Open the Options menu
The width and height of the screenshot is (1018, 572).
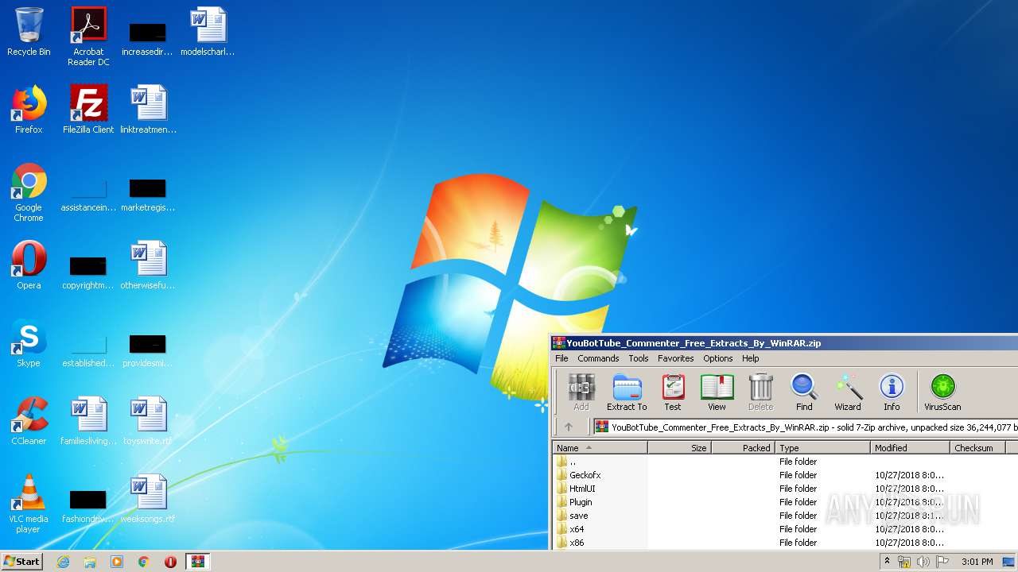(x=718, y=358)
